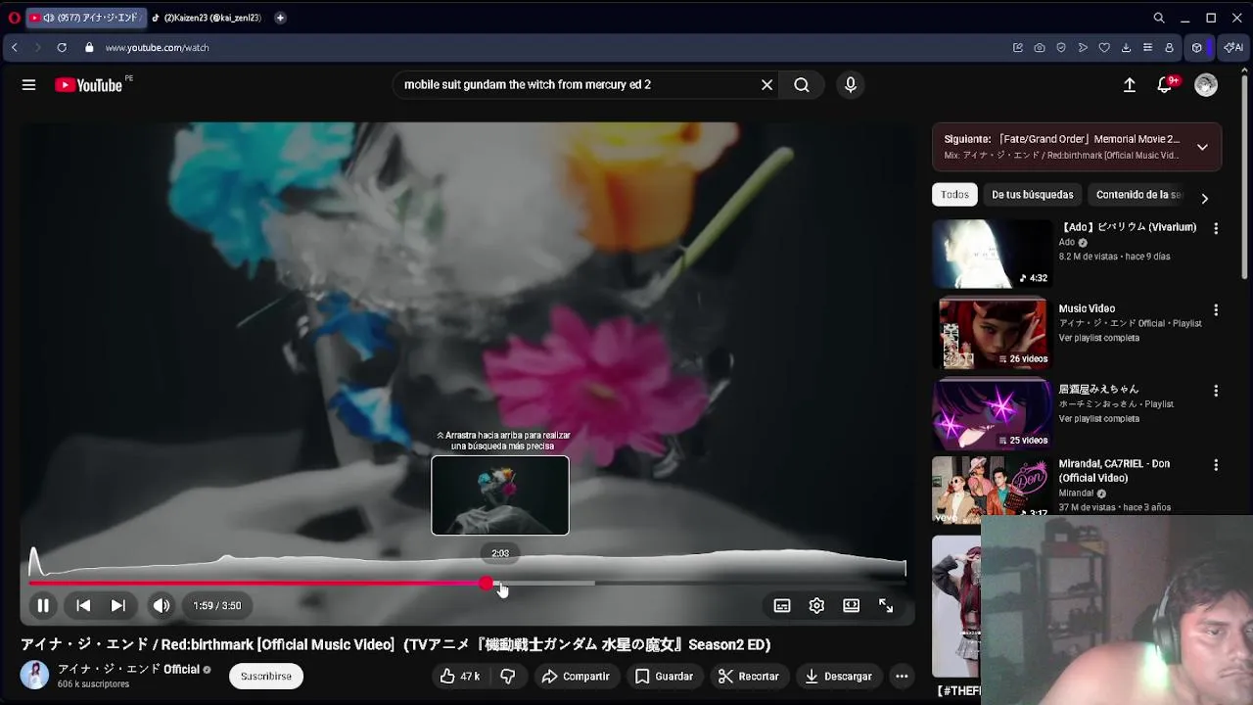Save the video with Guardar
Screen dimensions: 1253x705
click(x=664, y=677)
